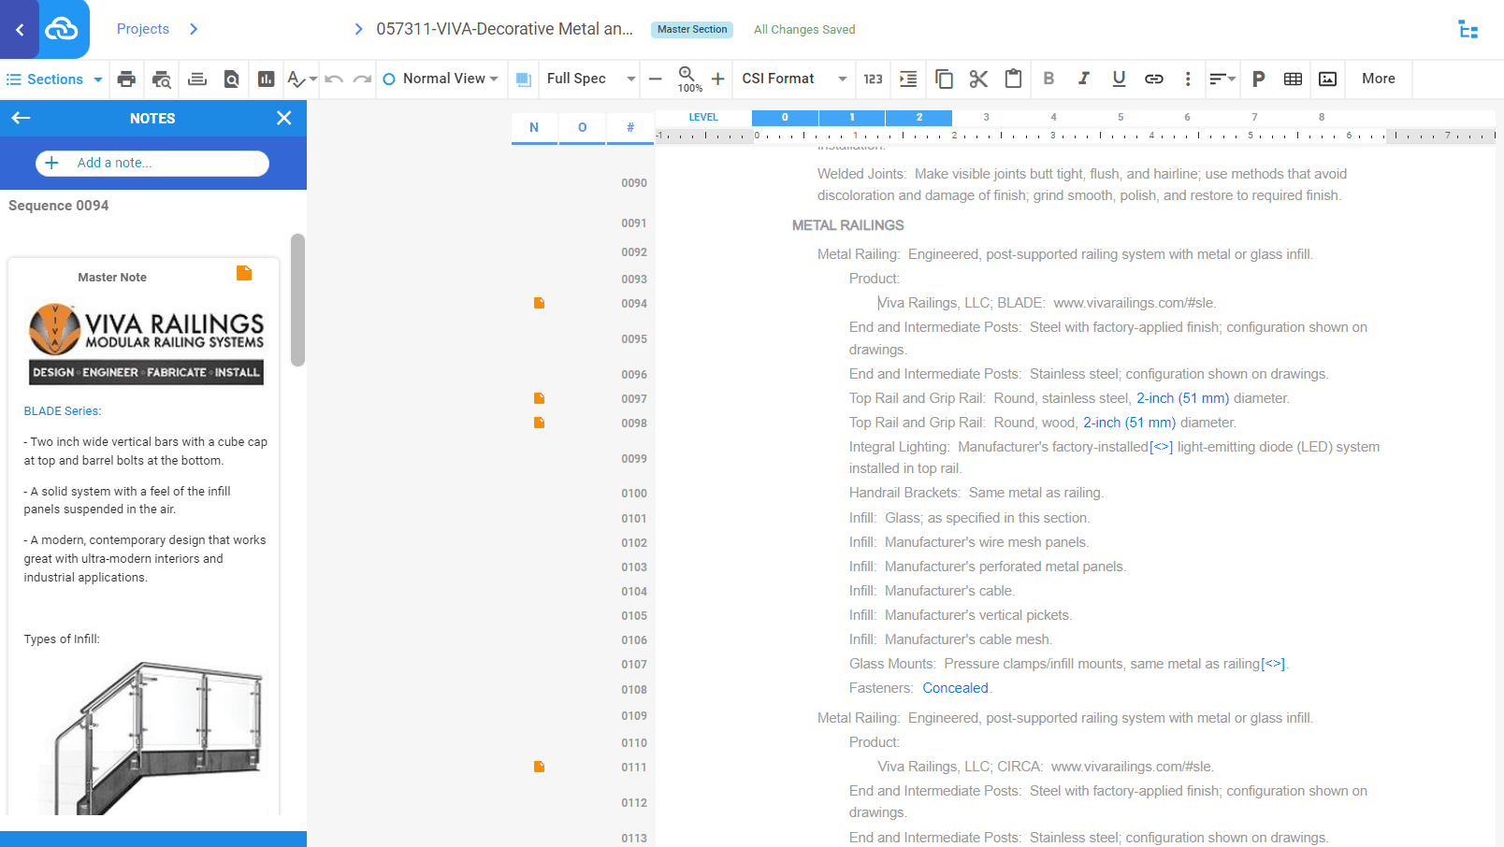The height and width of the screenshot is (847, 1504).
Task: Select the N column tab
Action: point(534,128)
